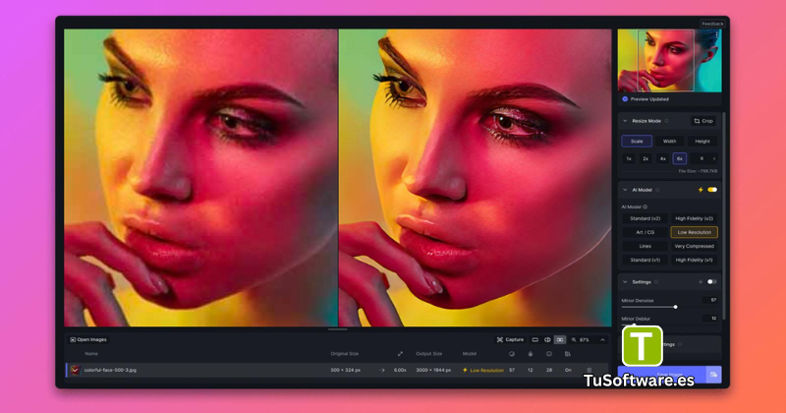
Task: Delete colorful-face-500-3.jpg using trash icon
Action: tap(589, 371)
